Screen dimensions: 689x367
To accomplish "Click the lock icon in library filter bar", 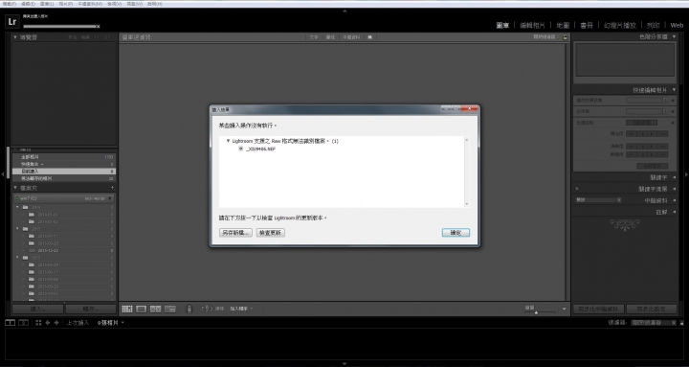I will coord(566,37).
